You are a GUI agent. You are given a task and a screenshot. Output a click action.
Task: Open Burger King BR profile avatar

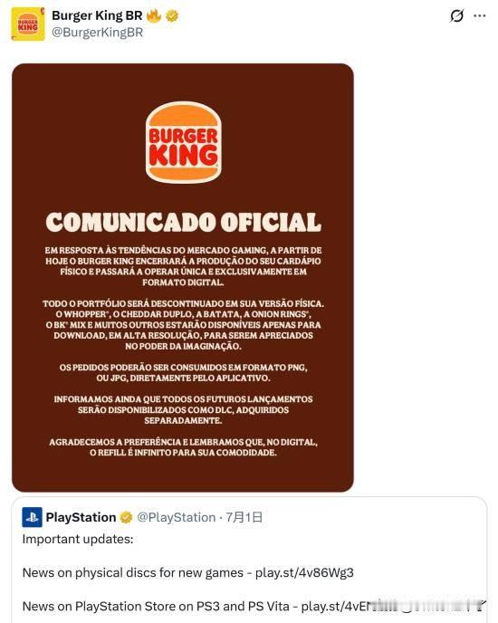tap(28, 24)
